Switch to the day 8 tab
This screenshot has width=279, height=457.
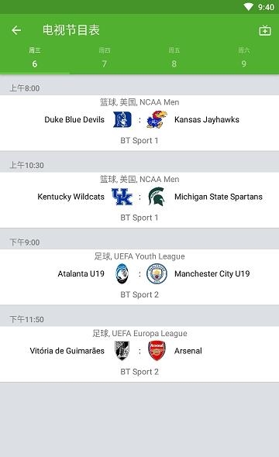(x=174, y=58)
